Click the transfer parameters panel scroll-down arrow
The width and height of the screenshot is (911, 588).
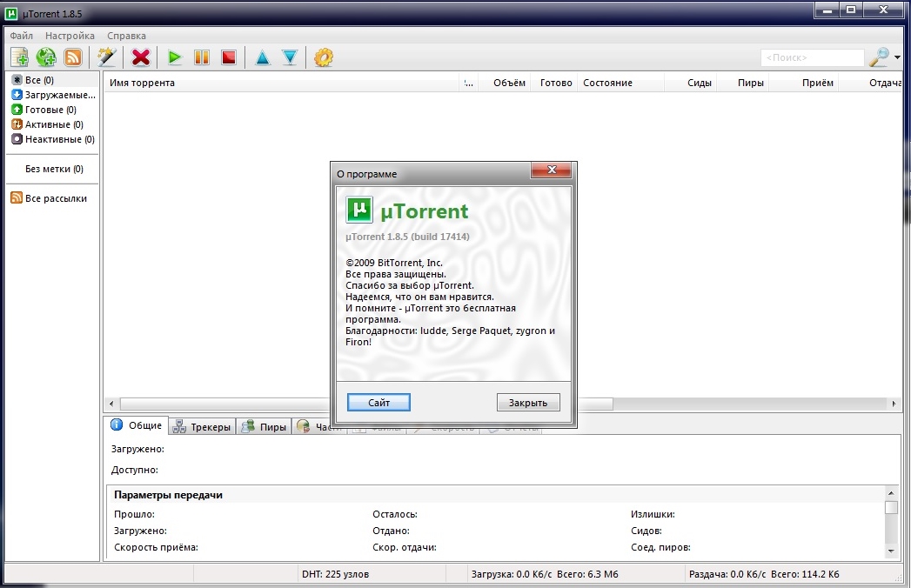click(890, 551)
